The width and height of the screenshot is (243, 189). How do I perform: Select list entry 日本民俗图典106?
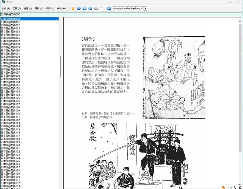30,101
